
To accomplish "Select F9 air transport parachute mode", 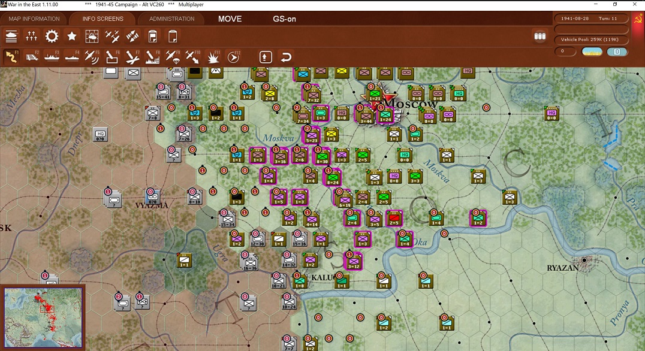I will click(173, 57).
